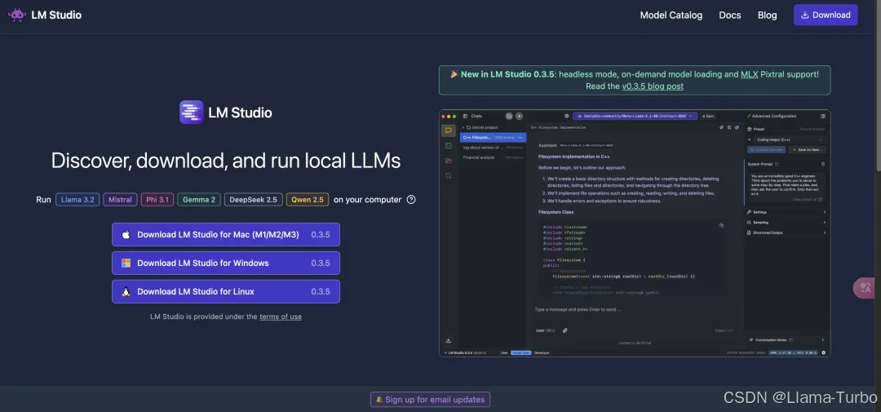
Task: Click the Download button in the header
Action: click(826, 16)
